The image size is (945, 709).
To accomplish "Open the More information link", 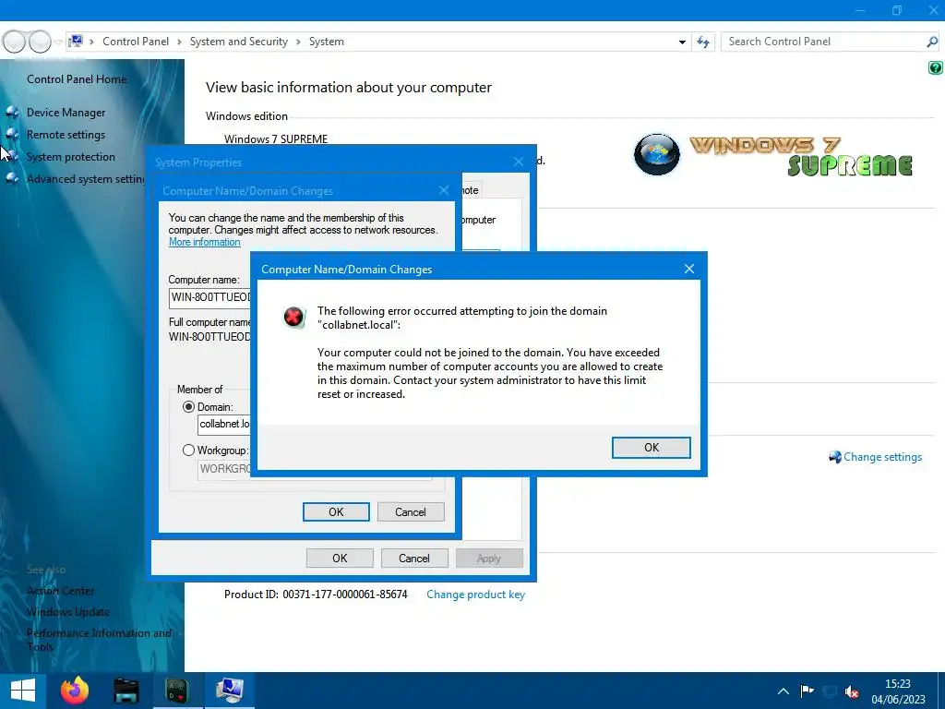I will [x=204, y=242].
